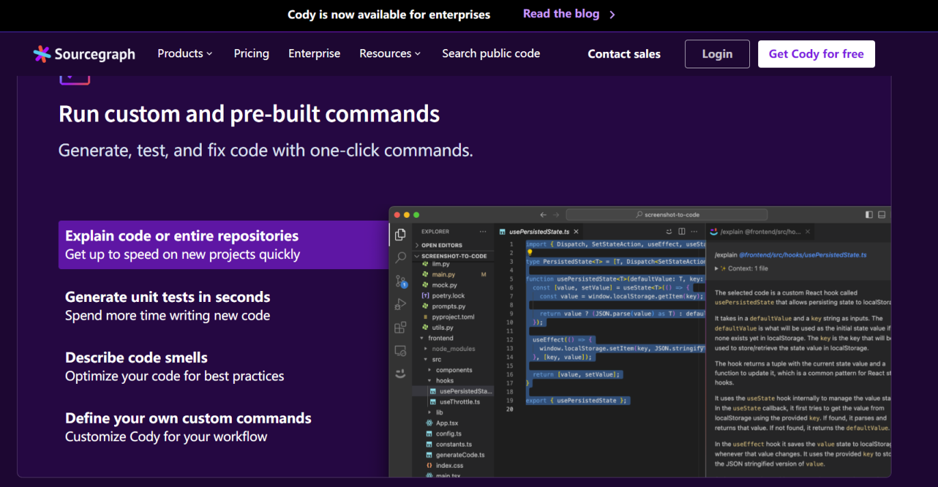
Task: Select the Search icon in the activity bar
Action: [x=401, y=258]
